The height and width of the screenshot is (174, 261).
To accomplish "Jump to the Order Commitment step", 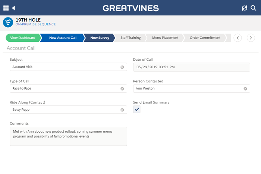I will (205, 38).
